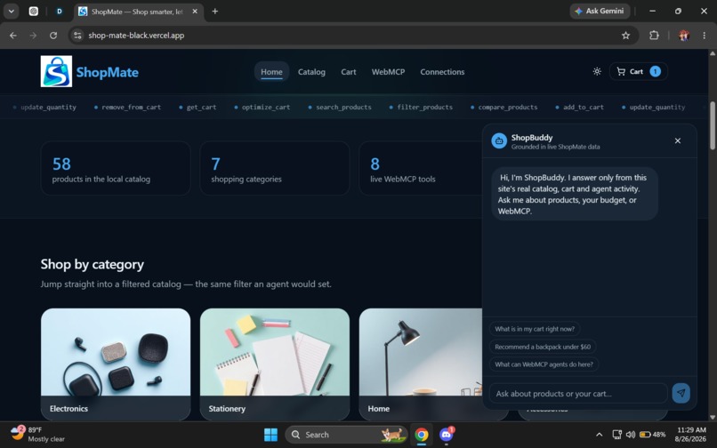Screen dimensions: 717x448
Task: Click the get_cart ticker item
Action: point(197,107)
